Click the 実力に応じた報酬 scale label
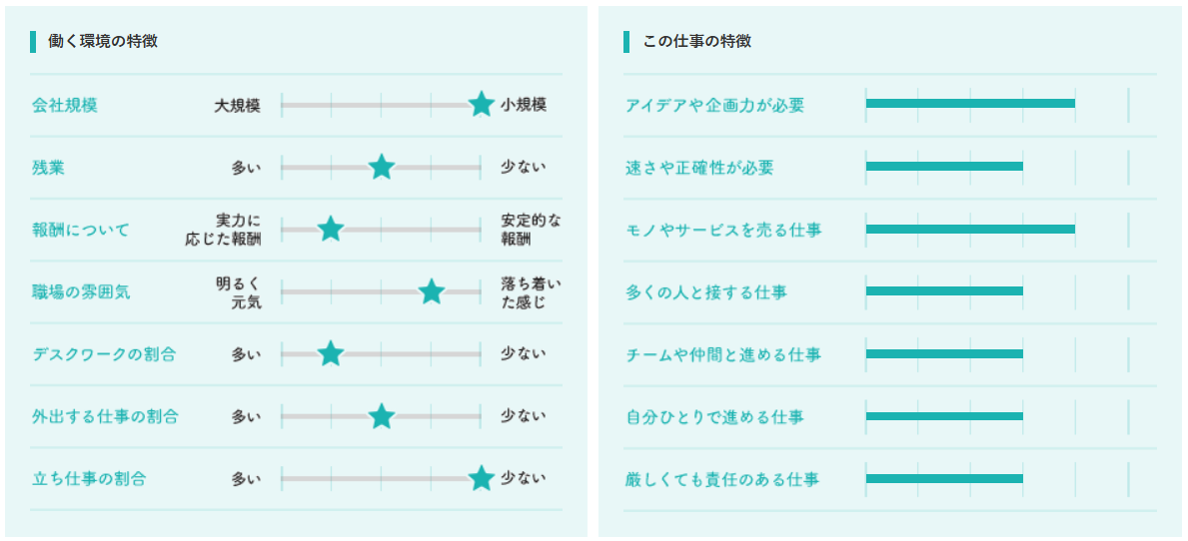The image size is (1188, 541). tap(224, 230)
